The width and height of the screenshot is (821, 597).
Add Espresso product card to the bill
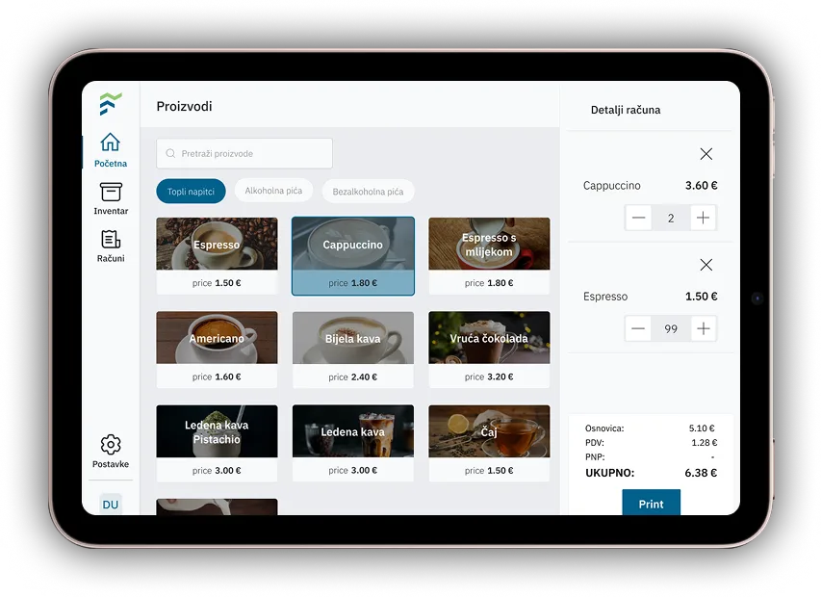pos(217,256)
